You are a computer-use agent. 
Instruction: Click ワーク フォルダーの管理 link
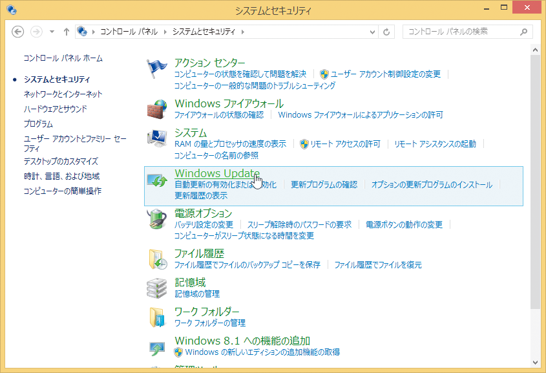[210, 323]
